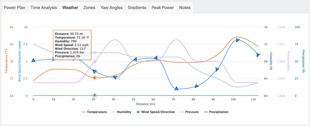The height and width of the screenshot is (126, 310).
Task: Click the highlighted humidity diamond marker at mile 30
Action: (95, 53)
